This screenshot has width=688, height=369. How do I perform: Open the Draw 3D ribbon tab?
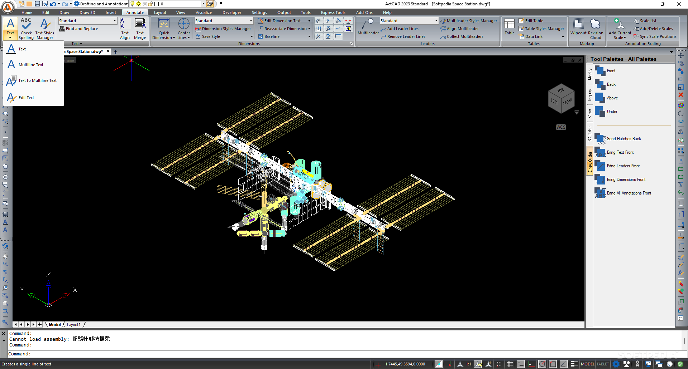pos(87,13)
